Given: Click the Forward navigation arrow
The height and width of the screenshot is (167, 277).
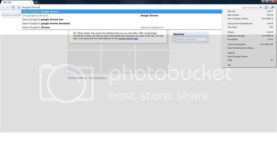Looking at the screenshot, I should pos(8,7).
